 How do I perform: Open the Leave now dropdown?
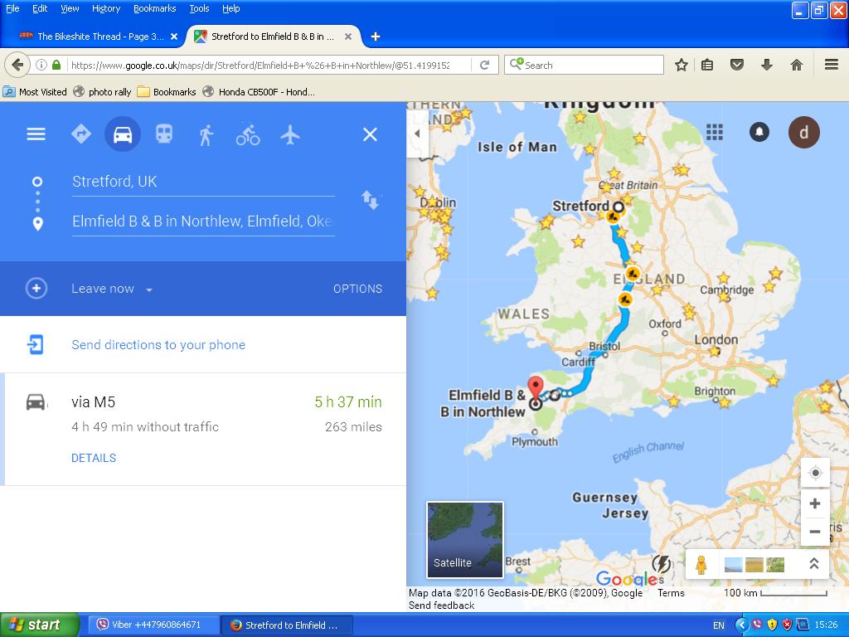click(112, 289)
